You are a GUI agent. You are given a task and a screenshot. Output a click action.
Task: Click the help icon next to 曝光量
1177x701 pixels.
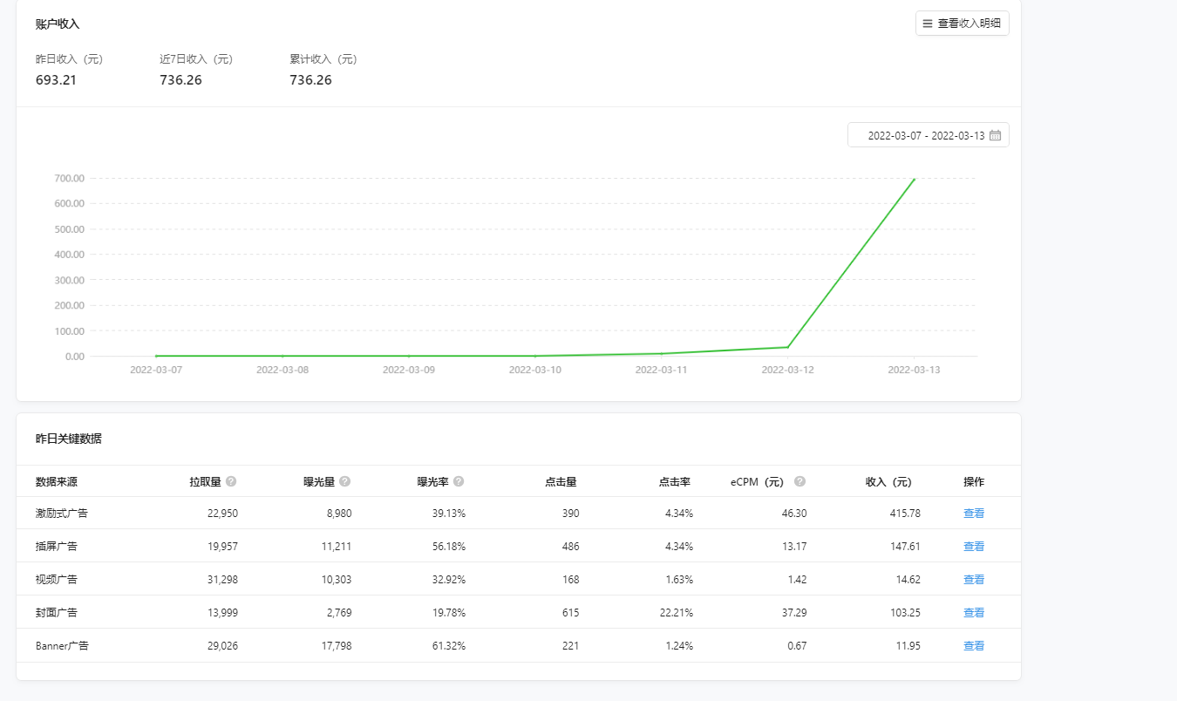[345, 481]
